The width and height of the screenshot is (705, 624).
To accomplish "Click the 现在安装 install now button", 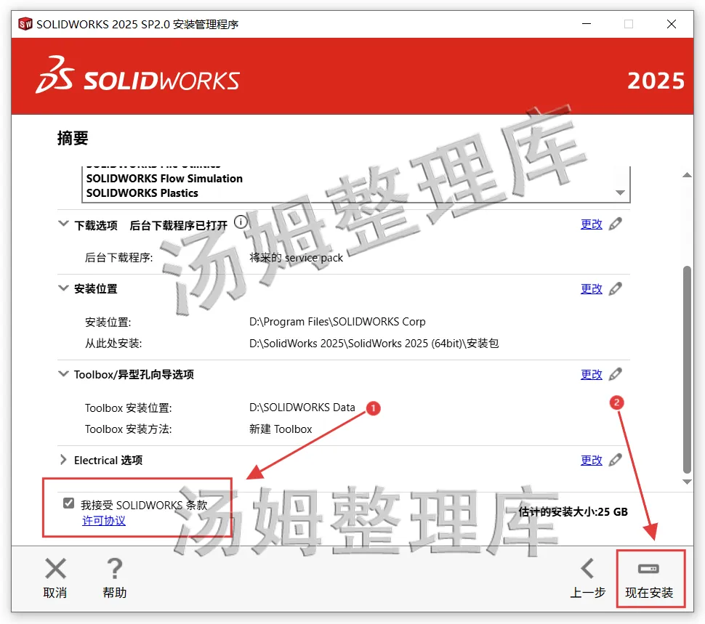I will click(649, 580).
